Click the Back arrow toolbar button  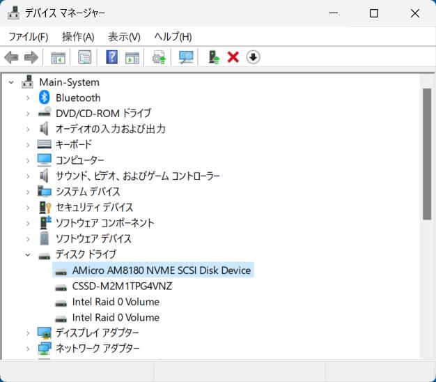click(x=11, y=57)
